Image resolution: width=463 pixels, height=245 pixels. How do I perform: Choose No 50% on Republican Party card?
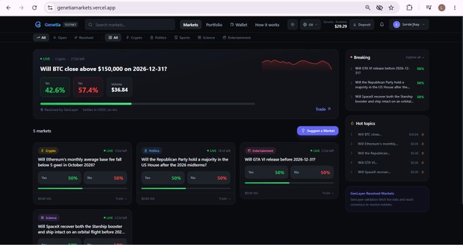209,178
